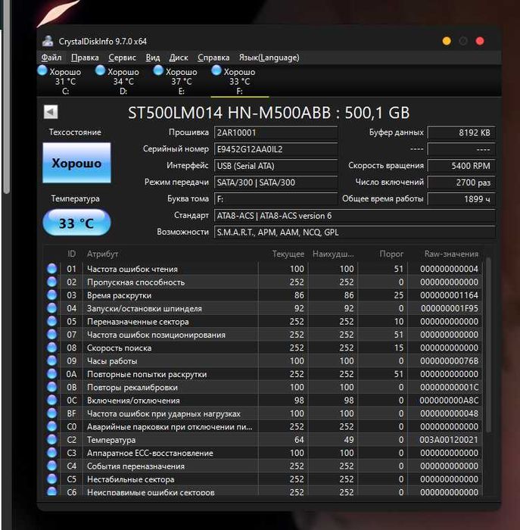Open the Правка menu

point(85,58)
